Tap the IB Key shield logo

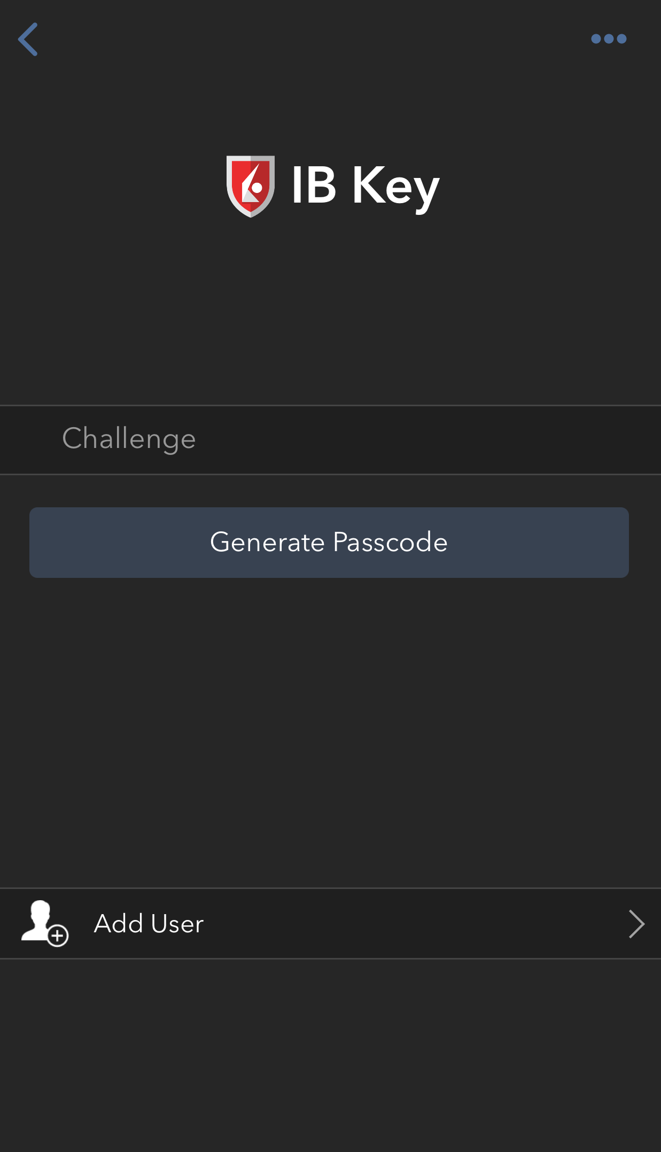click(x=251, y=186)
